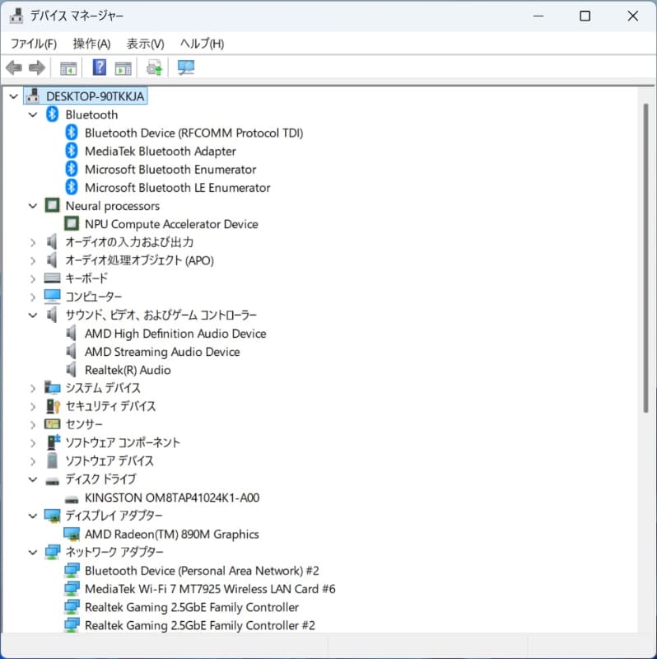Click the key icon of セキュリティ デバイス
This screenshot has width=657, height=659.
tap(53, 406)
